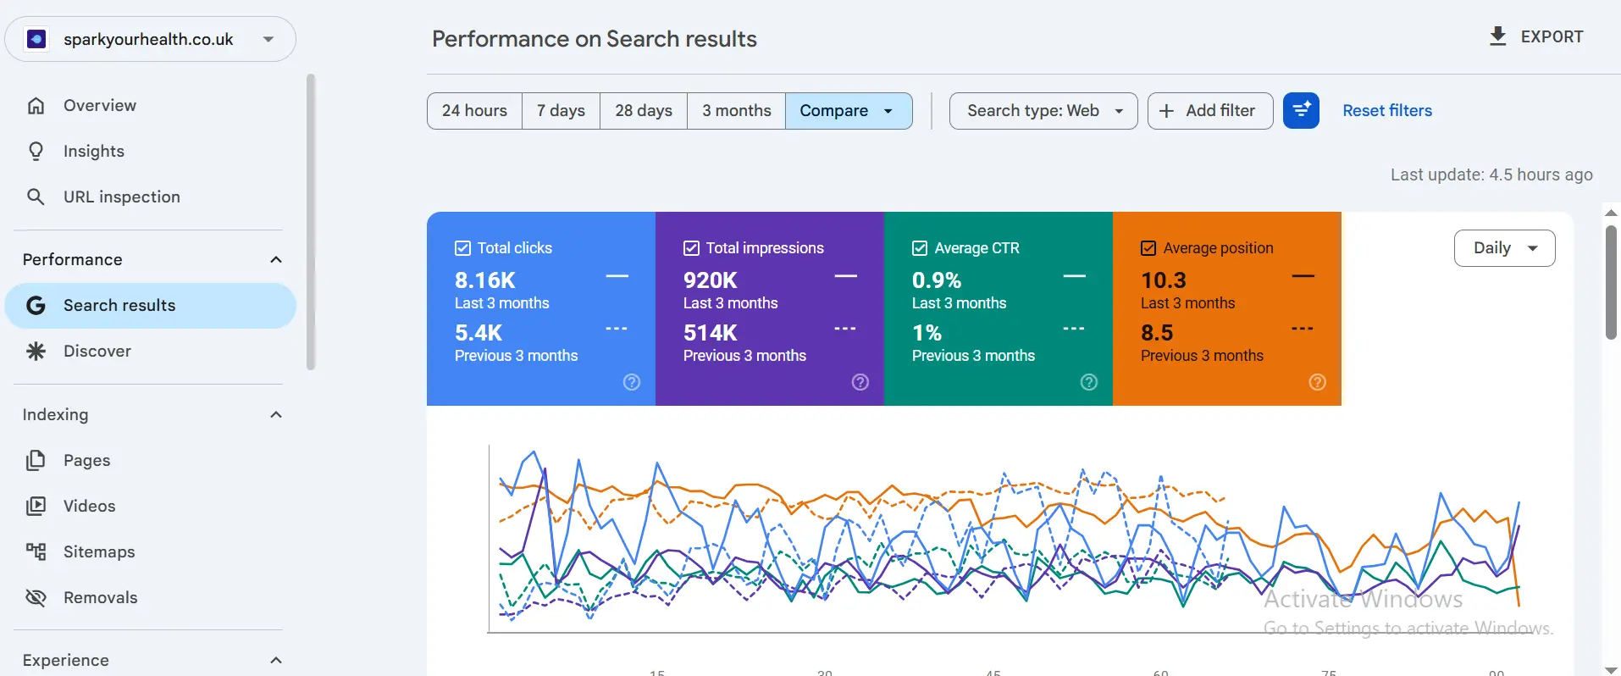The height and width of the screenshot is (676, 1621).
Task: Click the URL inspection magnifier icon
Action: pos(36,197)
